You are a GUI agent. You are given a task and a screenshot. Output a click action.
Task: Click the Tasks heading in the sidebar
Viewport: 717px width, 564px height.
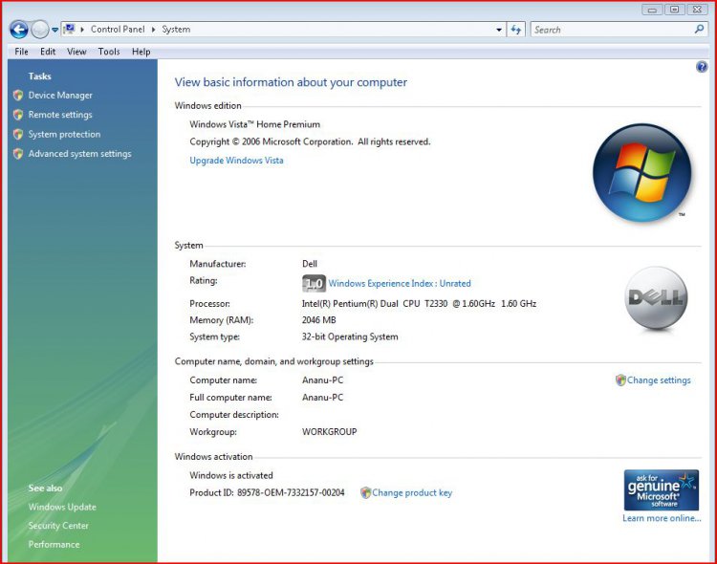pyautogui.click(x=40, y=76)
